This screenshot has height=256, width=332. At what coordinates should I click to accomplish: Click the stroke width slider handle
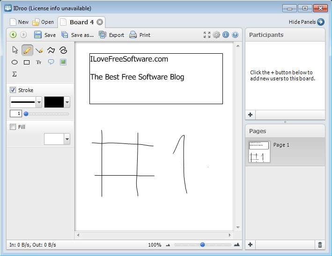pyautogui.click(x=26, y=114)
